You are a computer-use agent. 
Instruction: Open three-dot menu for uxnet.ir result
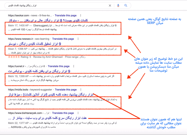pos(73,66)
